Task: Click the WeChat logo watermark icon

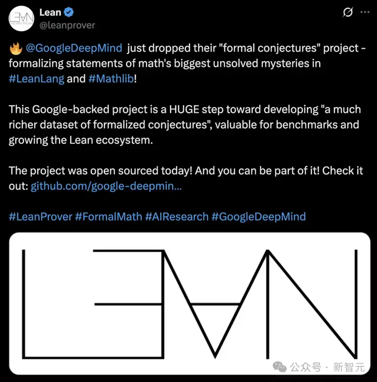Action: (x=280, y=367)
